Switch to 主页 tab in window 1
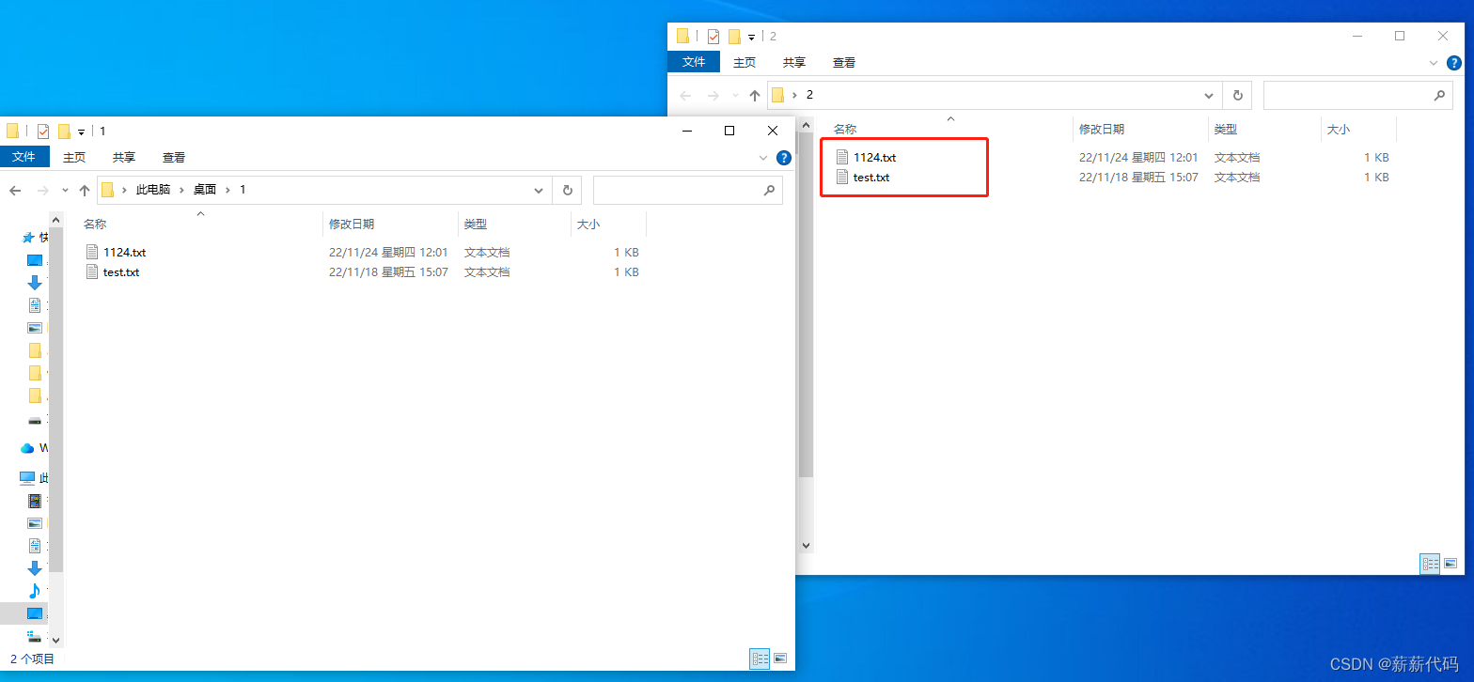Image resolution: width=1474 pixels, height=682 pixels. [74, 157]
